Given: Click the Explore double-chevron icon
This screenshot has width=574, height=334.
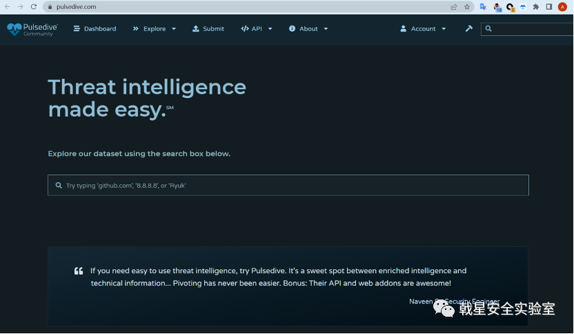Looking at the screenshot, I should tap(136, 28).
